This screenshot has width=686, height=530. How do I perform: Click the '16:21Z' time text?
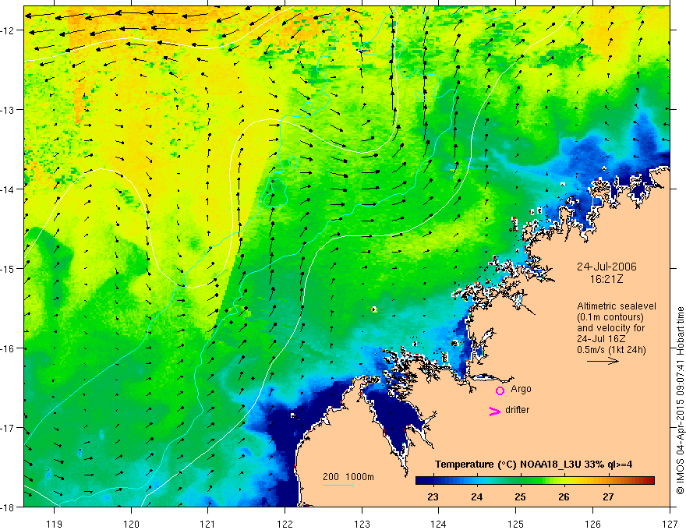click(606, 279)
